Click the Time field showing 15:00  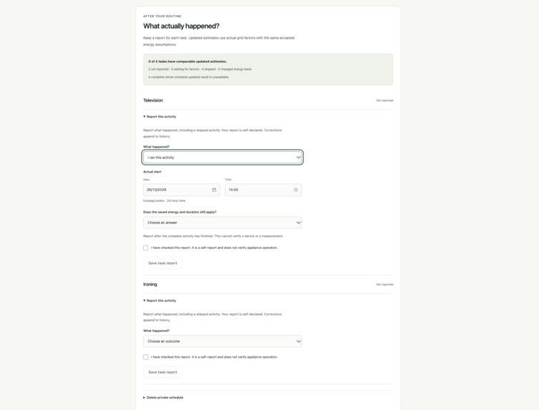(263, 190)
